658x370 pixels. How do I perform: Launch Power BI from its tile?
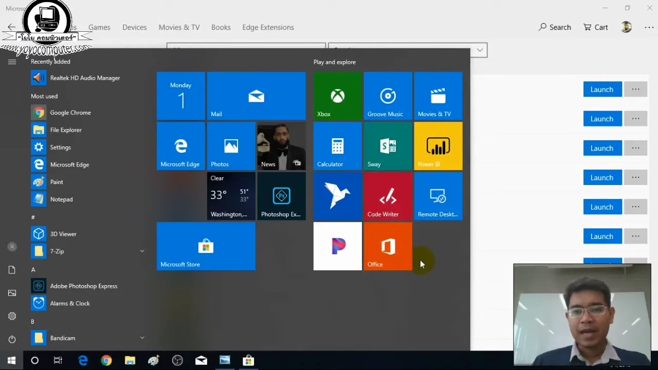(437, 146)
